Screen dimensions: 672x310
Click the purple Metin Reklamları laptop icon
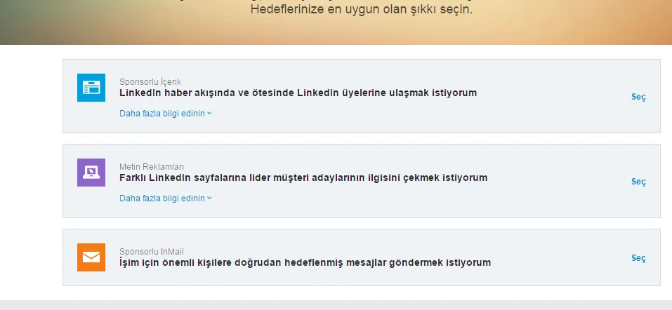(x=91, y=173)
